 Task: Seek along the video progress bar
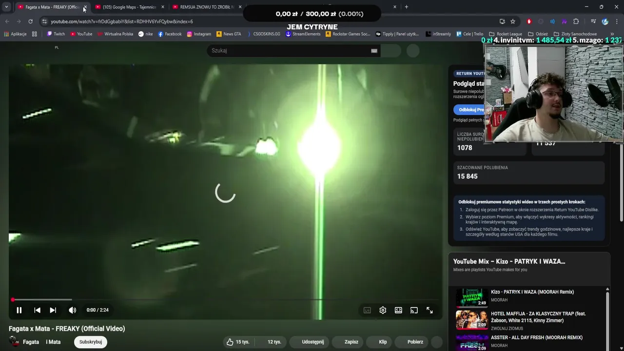click(226, 300)
